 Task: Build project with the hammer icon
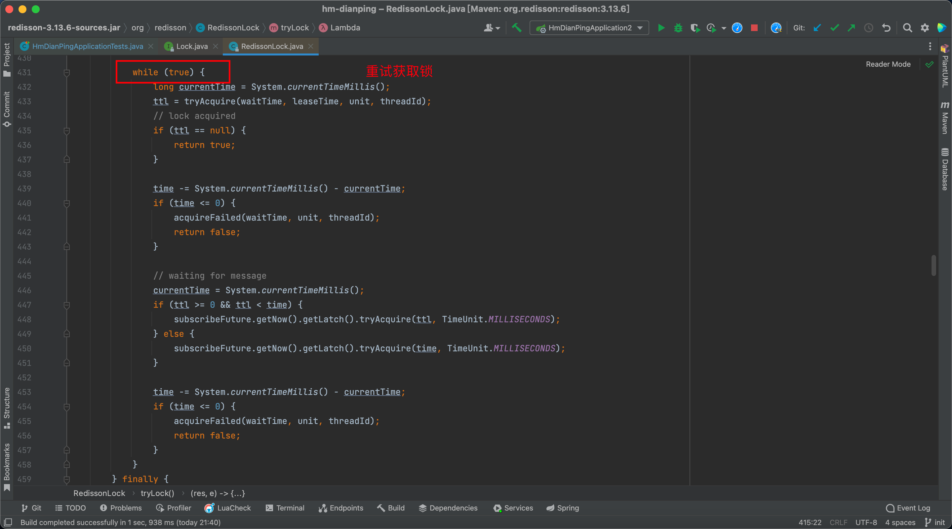tap(517, 28)
